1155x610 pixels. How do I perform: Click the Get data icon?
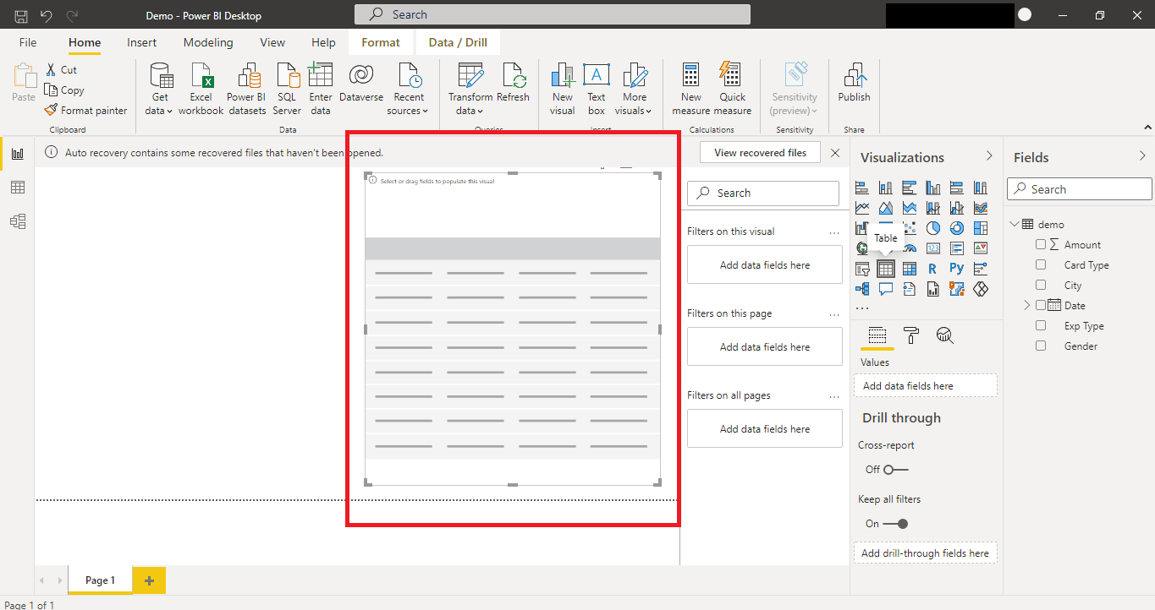pos(159,77)
